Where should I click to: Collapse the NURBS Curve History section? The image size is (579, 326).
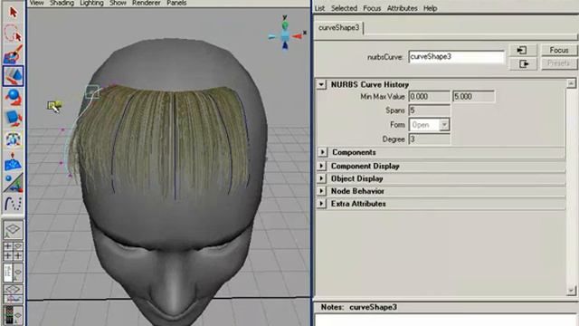tap(321, 84)
